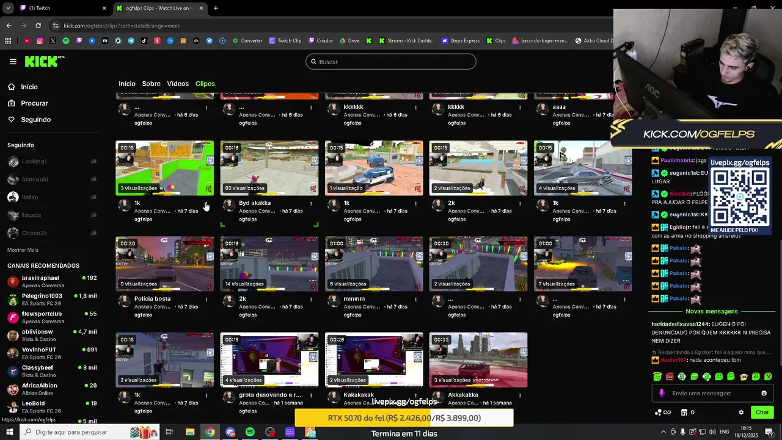Viewport: 782px width, 440px height.
Task: Open Locking1 in following list
Action: pyautogui.click(x=52, y=161)
